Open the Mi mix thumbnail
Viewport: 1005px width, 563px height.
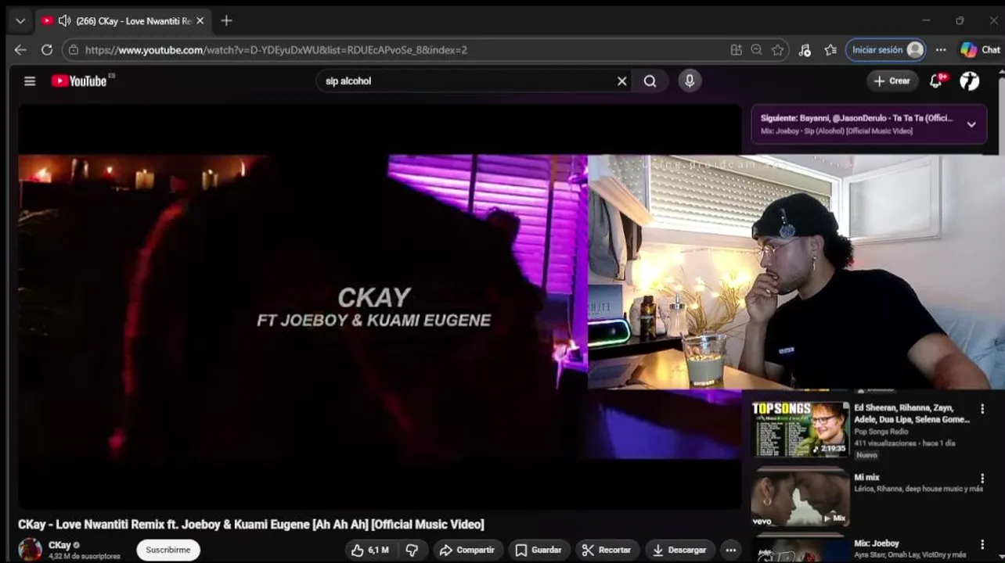coord(800,498)
